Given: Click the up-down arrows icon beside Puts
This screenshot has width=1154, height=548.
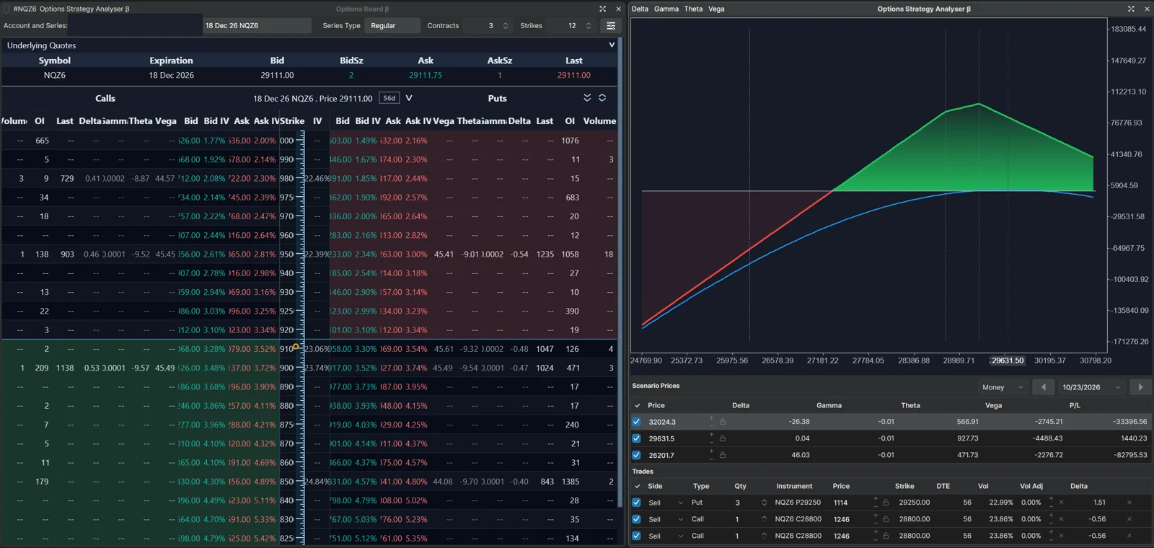Looking at the screenshot, I should (602, 98).
